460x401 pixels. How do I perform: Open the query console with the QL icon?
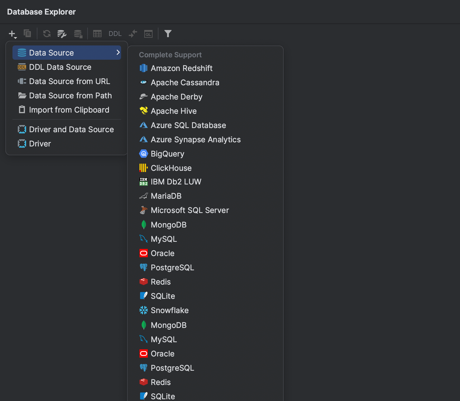tap(148, 34)
